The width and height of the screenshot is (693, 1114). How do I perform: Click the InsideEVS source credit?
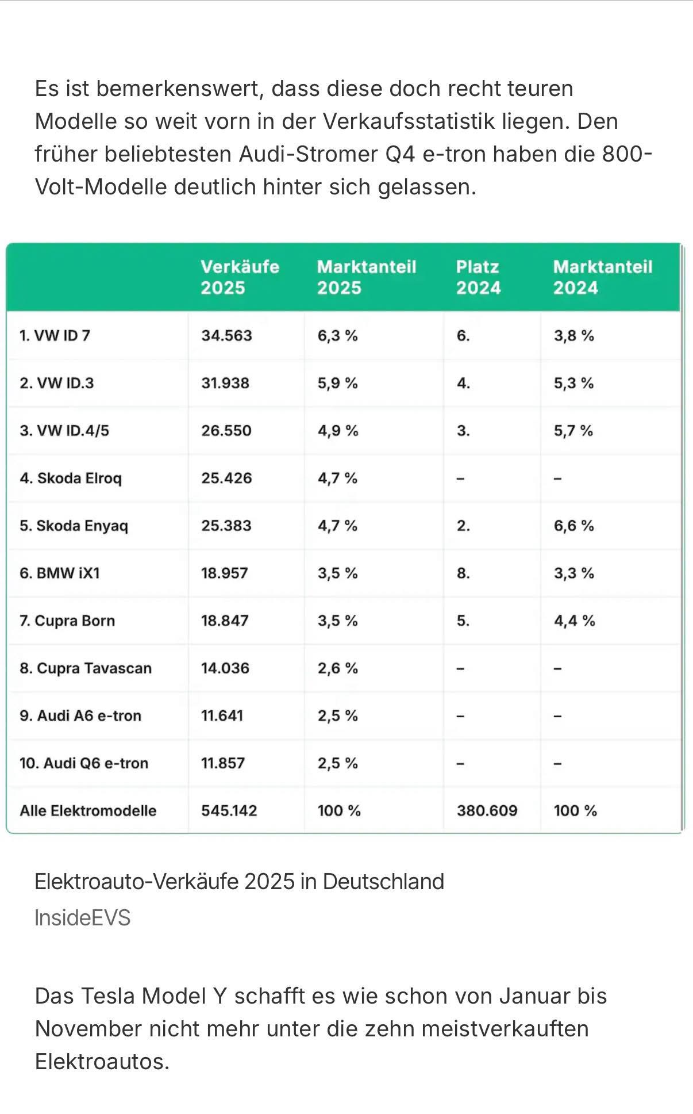click(82, 918)
